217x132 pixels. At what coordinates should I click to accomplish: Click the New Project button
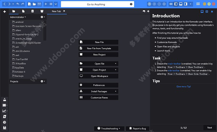point(98,55)
